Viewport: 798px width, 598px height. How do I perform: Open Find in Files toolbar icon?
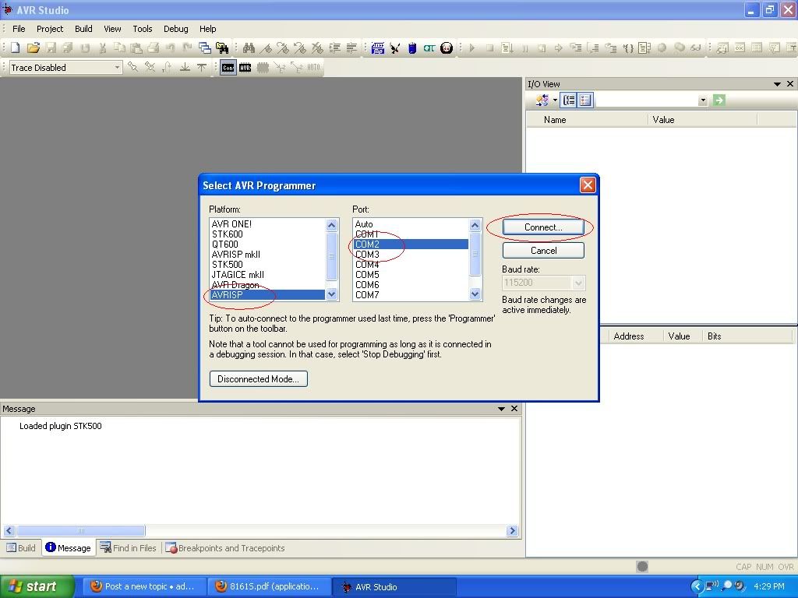[222, 47]
